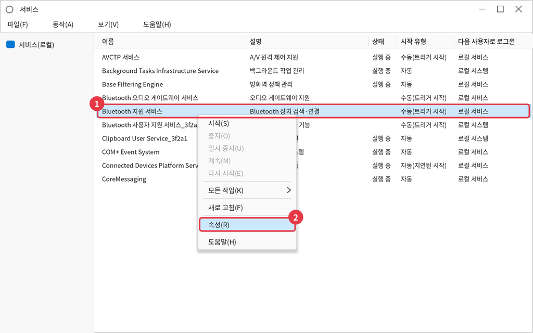Viewport: 533px width, 333px height.
Task: Select 서비스(로컬) in the left pane
Action: coord(36,45)
